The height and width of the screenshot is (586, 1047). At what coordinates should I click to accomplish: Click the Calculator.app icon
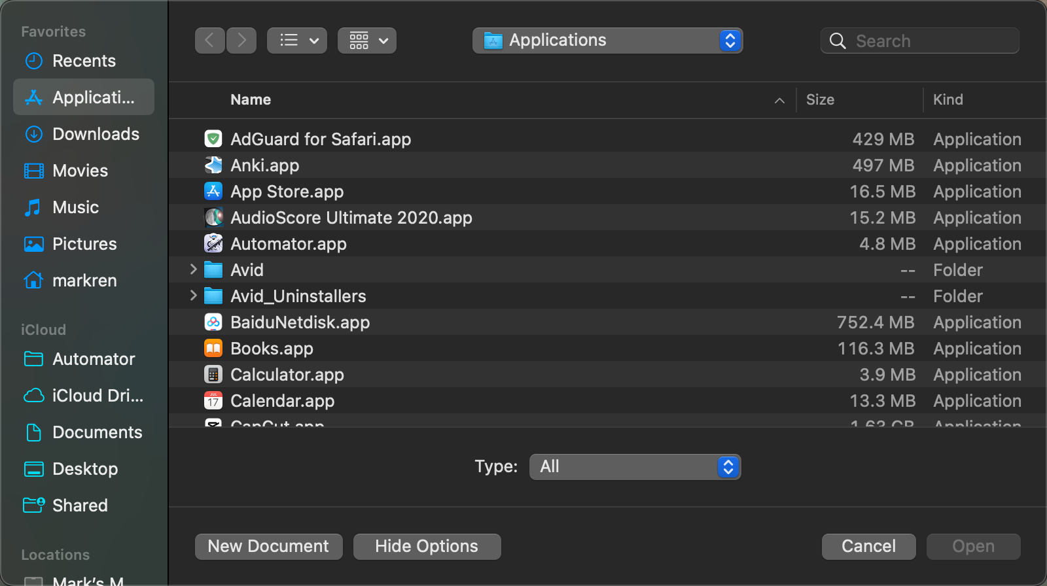click(213, 374)
